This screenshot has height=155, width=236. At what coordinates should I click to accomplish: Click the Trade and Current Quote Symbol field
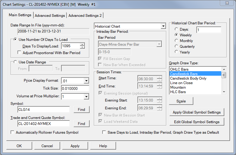(44, 123)
